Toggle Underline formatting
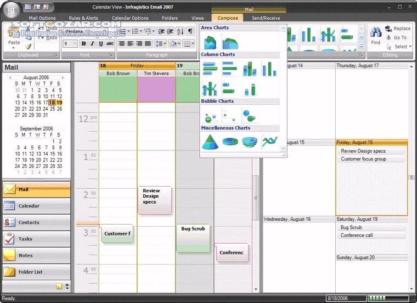 (x=100, y=44)
